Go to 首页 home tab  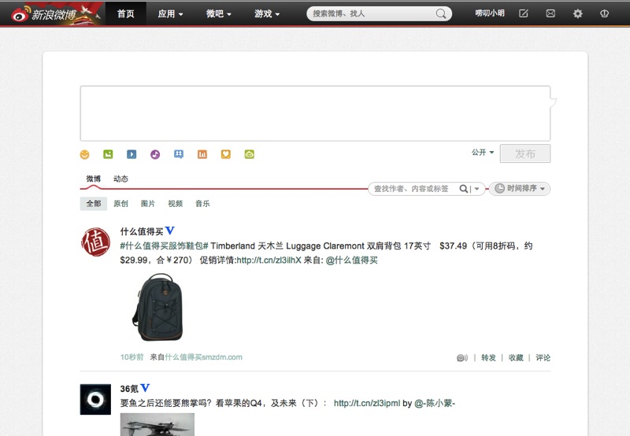click(126, 14)
